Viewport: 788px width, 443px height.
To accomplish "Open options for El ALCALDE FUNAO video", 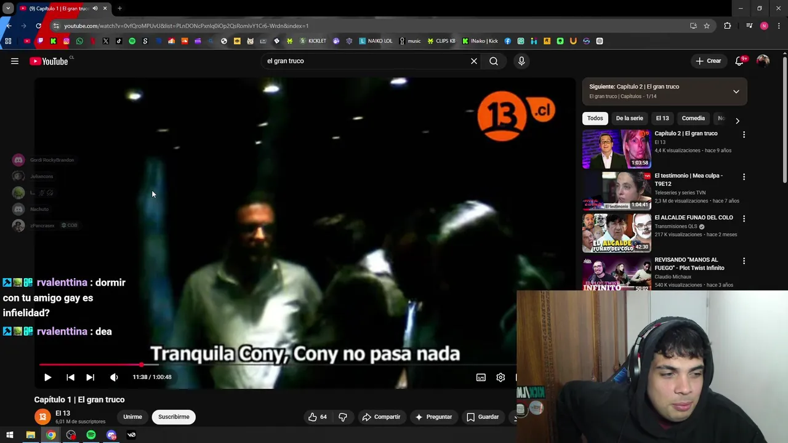I will [744, 219].
